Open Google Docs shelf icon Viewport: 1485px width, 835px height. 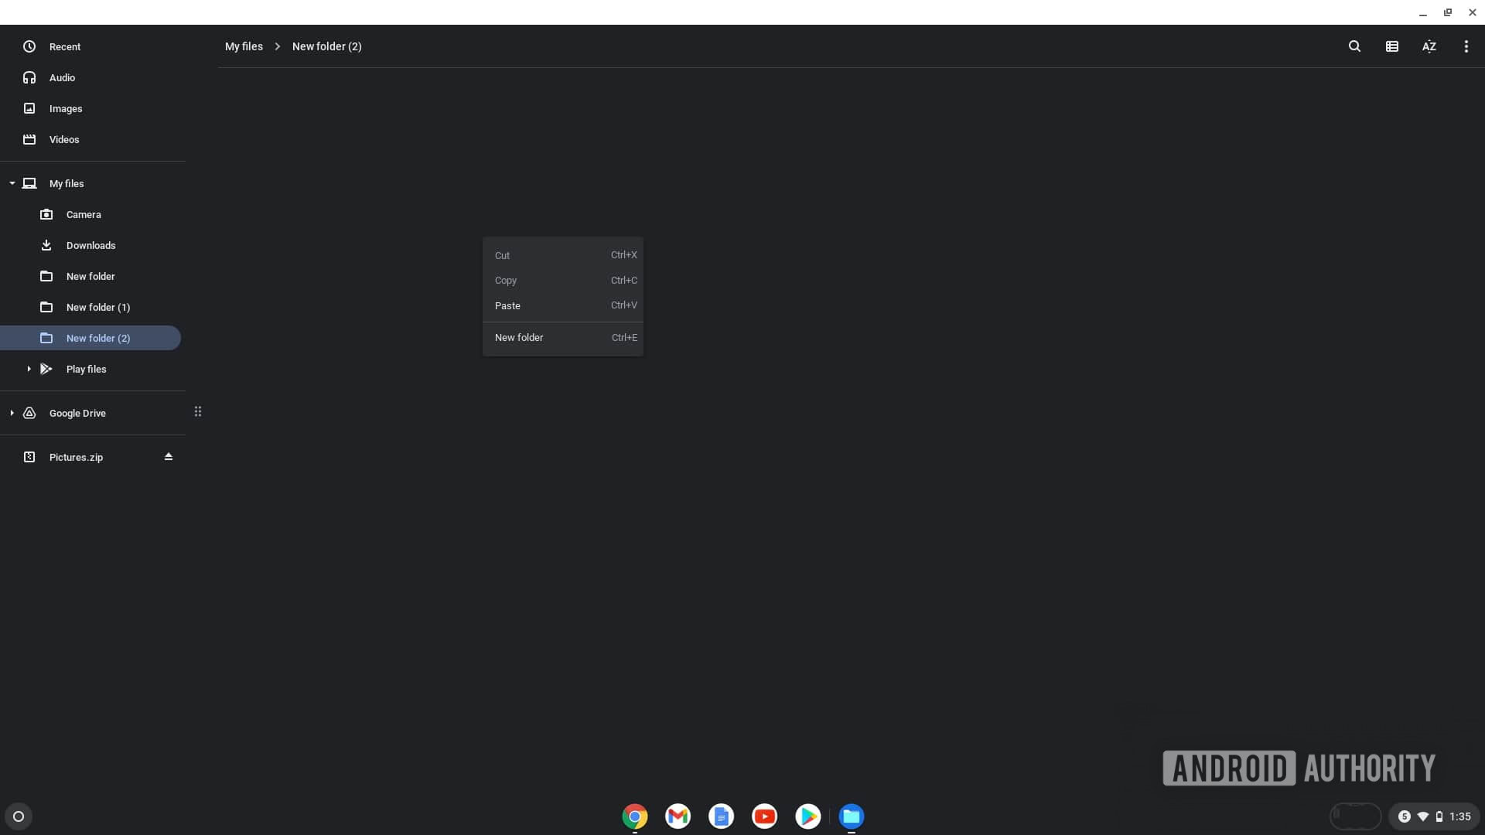[x=721, y=816]
